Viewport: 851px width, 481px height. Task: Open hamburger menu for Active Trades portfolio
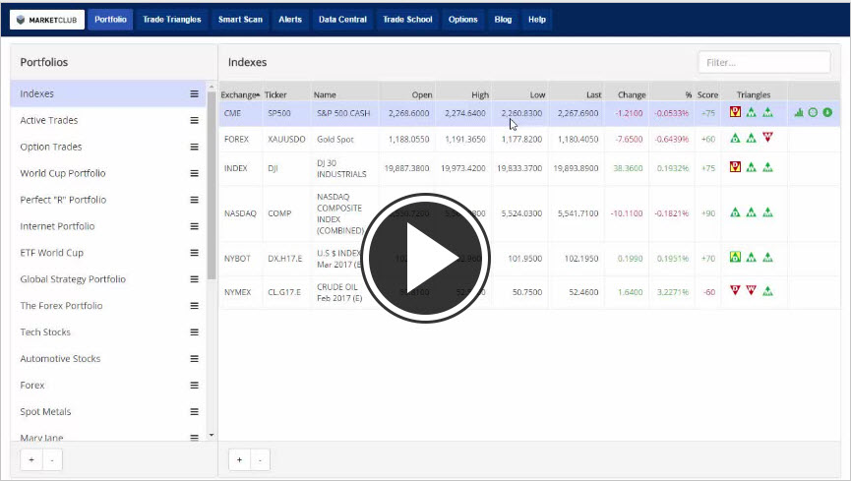pyautogui.click(x=194, y=121)
